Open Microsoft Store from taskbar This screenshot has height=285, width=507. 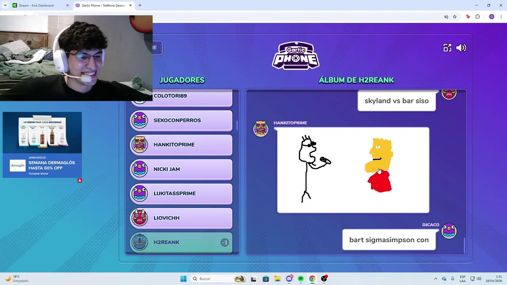[265, 279]
